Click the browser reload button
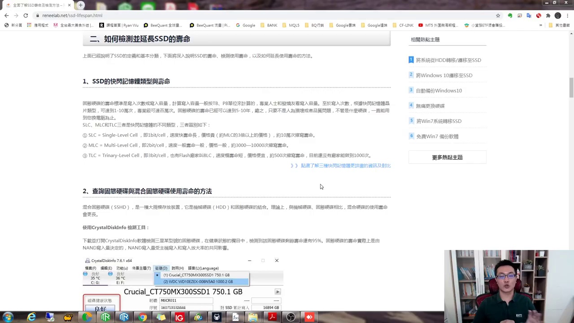The image size is (574, 323). tap(26, 15)
